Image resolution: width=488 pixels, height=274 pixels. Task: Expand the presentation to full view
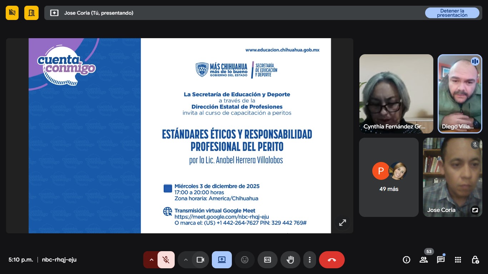click(342, 223)
